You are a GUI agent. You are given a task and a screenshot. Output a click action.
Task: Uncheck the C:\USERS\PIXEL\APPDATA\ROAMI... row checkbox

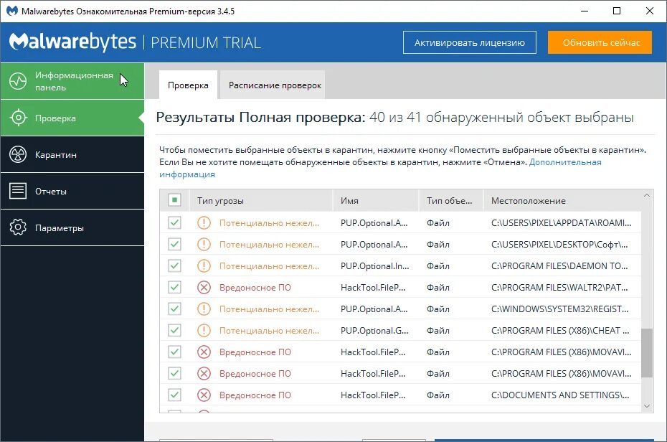coord(174,222)
